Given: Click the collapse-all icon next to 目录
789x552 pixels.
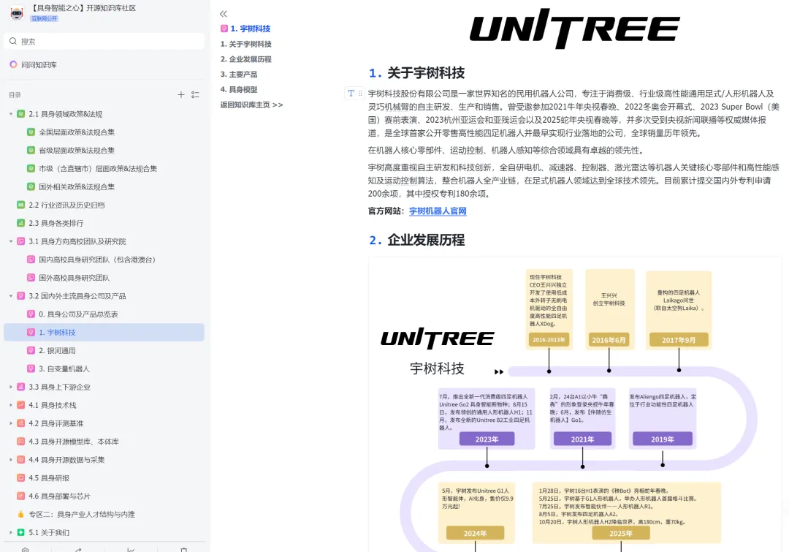Looking at the screenshot, I should [195, 95].
